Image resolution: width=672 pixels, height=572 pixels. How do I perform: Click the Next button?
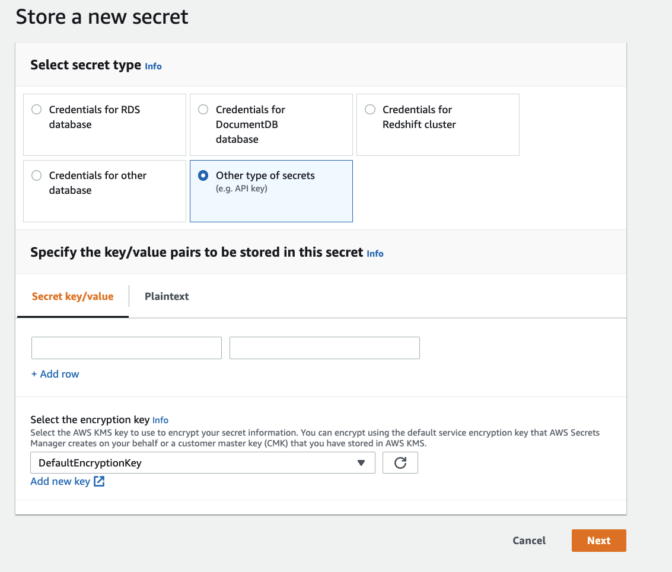coord(598,541)
